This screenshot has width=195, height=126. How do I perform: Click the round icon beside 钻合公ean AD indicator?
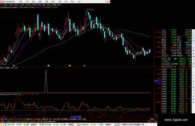(1, 94)
